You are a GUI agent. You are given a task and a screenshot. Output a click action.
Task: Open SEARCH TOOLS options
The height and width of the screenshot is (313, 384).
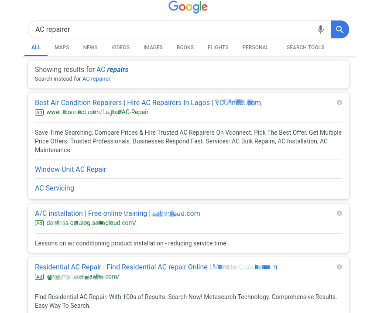tap(305, 48)
